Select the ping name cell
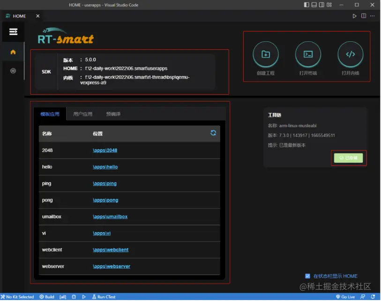The width and height of the screenshot is (381, 301). pyautogui.click(x=46, y=183)
